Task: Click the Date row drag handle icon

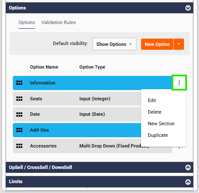Action: point(19,115)
